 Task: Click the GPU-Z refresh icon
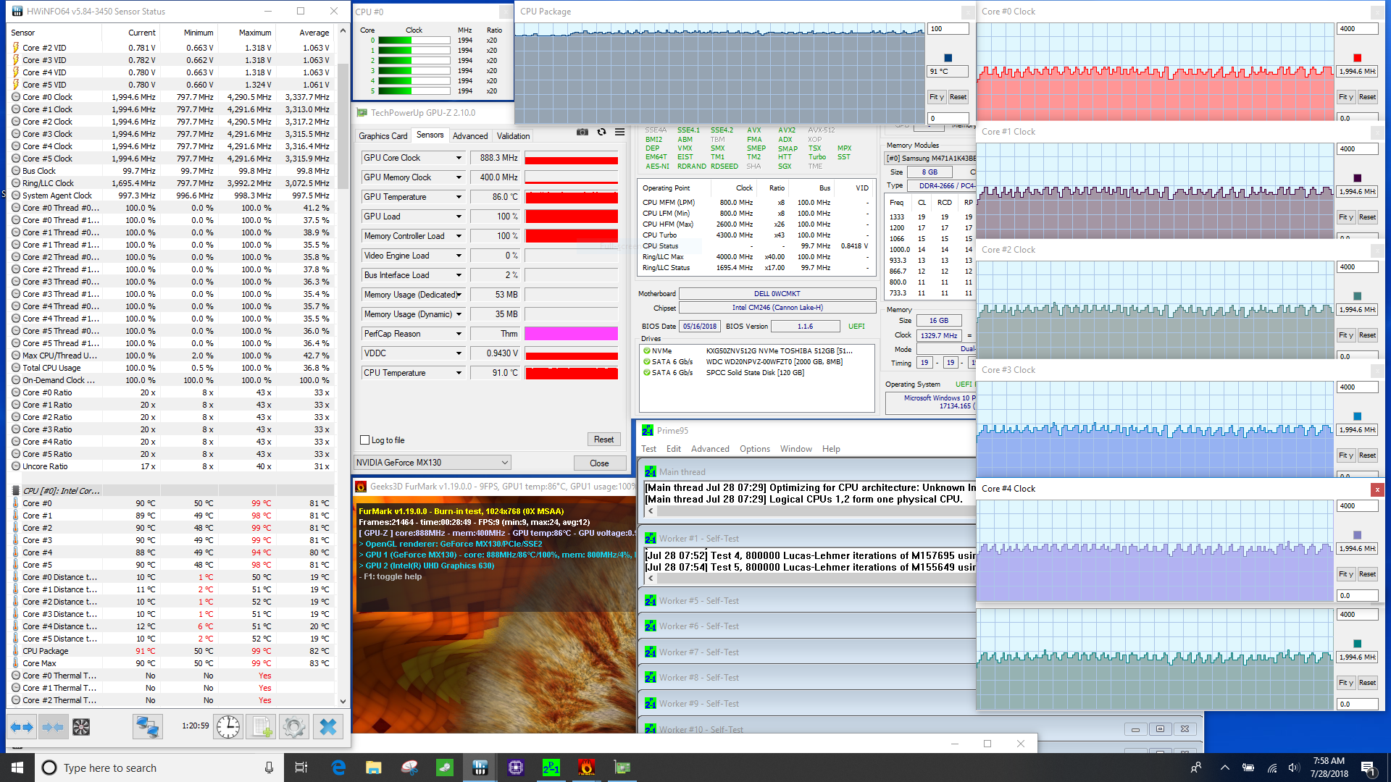[601, 133]
